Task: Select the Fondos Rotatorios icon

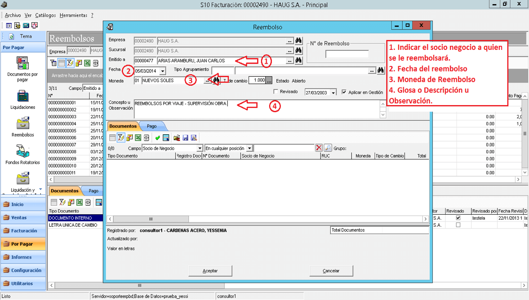Action: click(22, 151)
